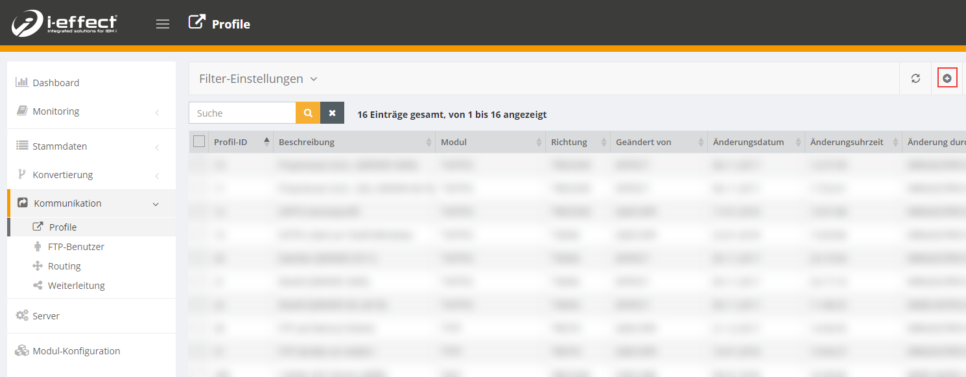The width and height of the screenshot is (966, 377).
Task: Click the refresh list icon
Action: tap(915, 78)
